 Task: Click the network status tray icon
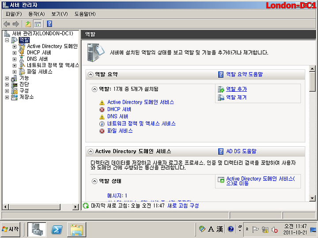[x=265, y=230]
